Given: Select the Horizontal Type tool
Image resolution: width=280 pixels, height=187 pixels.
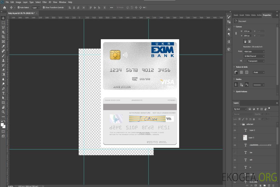Looking at the screenshot, I should click(x=3, y=93).
